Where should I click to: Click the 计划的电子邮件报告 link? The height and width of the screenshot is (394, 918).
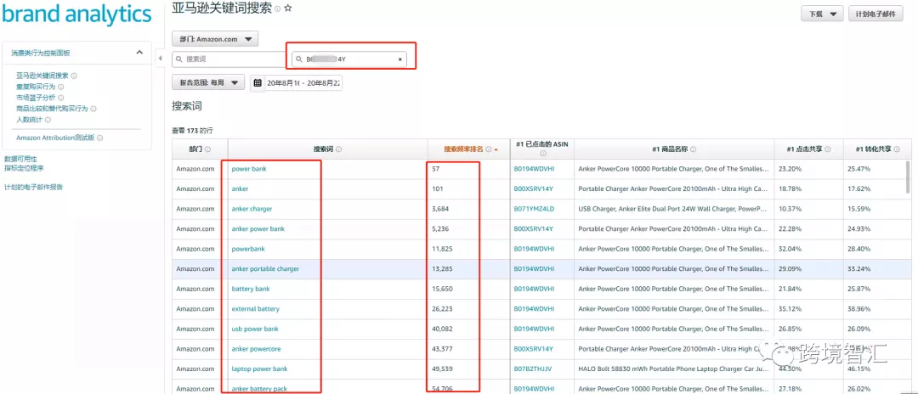point(33,187)
